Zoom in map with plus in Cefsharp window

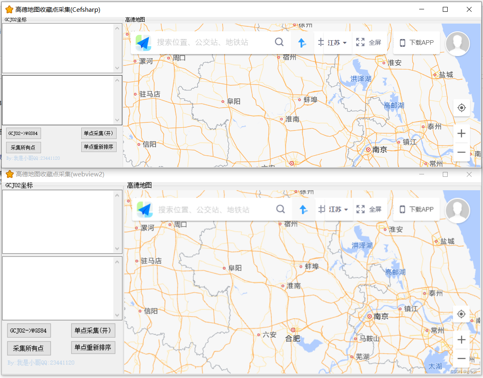[461, 133]
